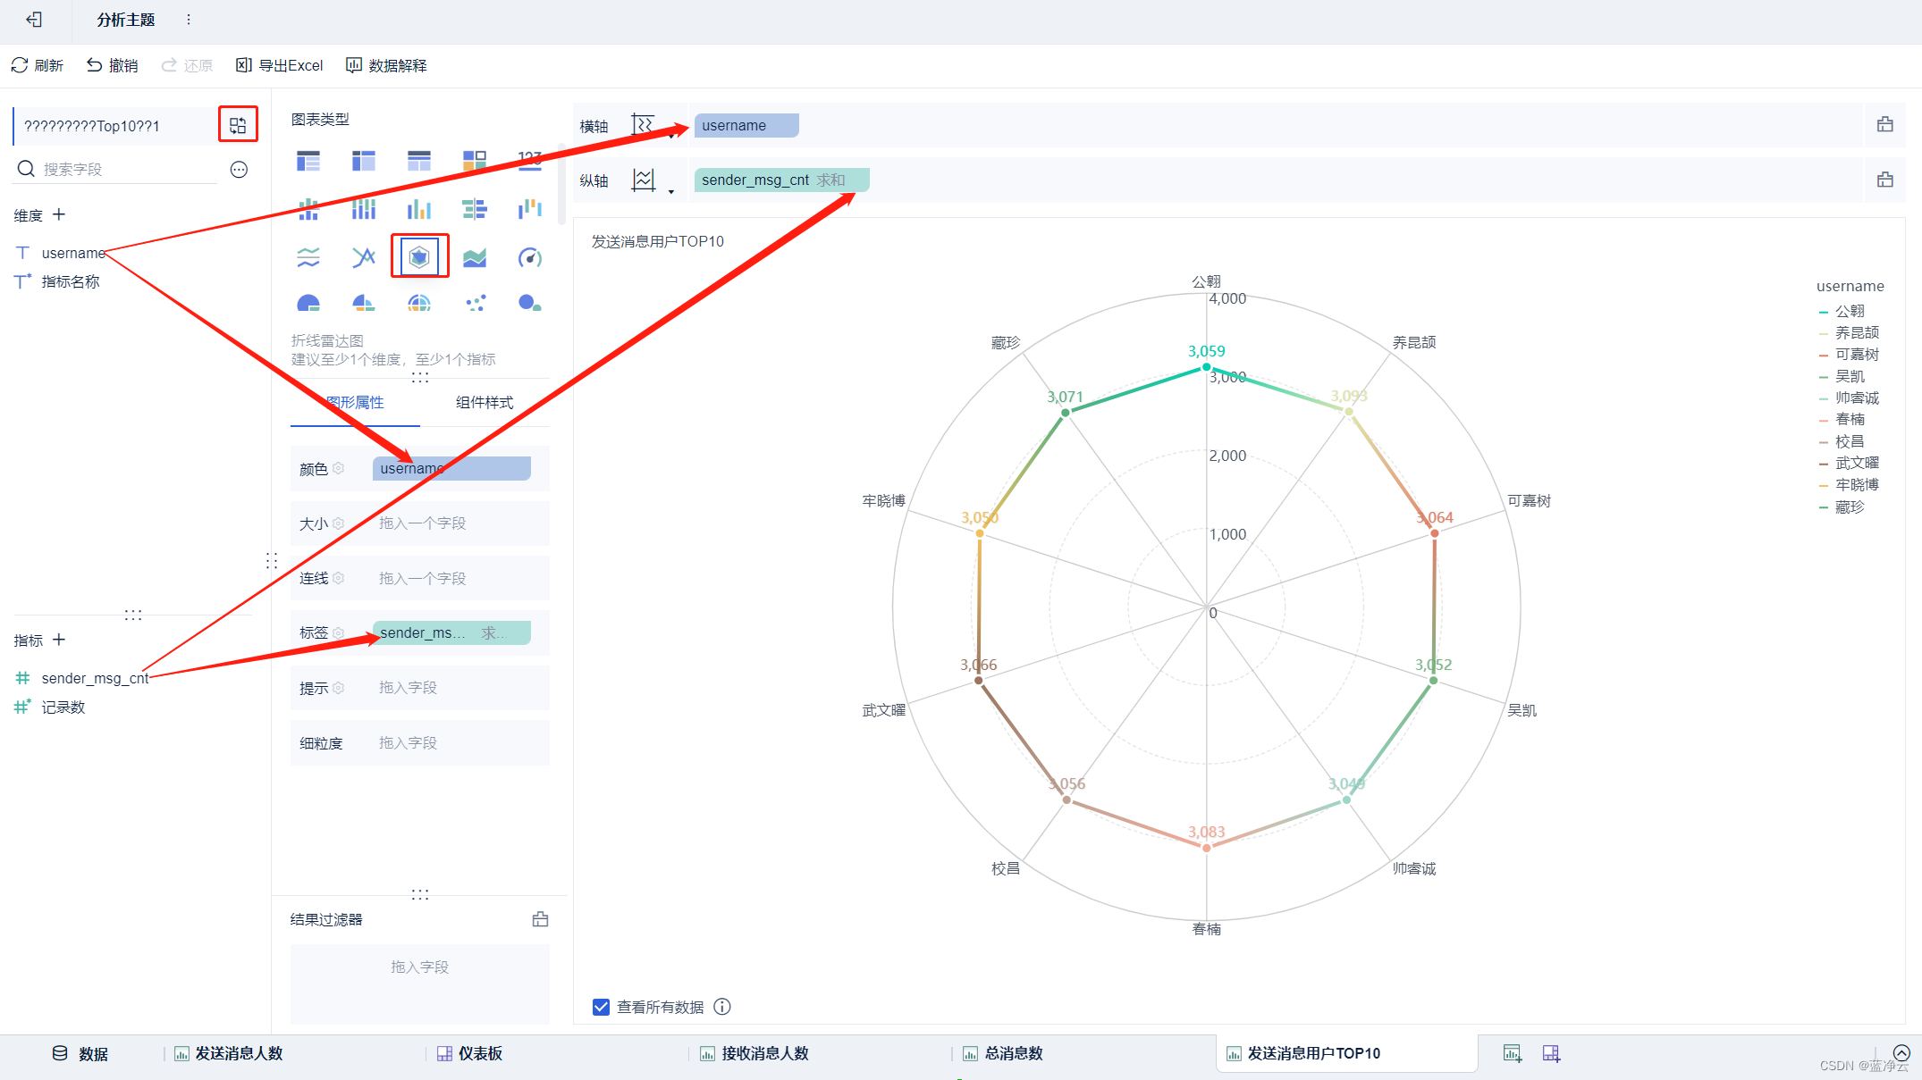
Task: Click the 撤销 undo button
Action: [x=113, y=65]
